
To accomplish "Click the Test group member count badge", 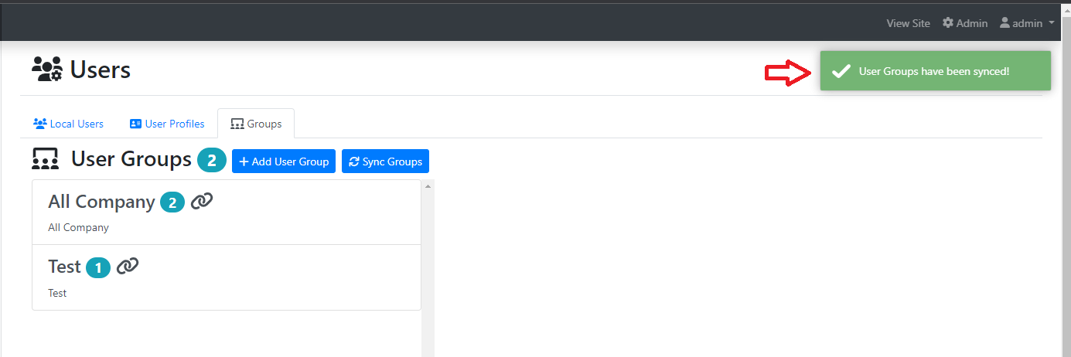I will coord(98,267).
